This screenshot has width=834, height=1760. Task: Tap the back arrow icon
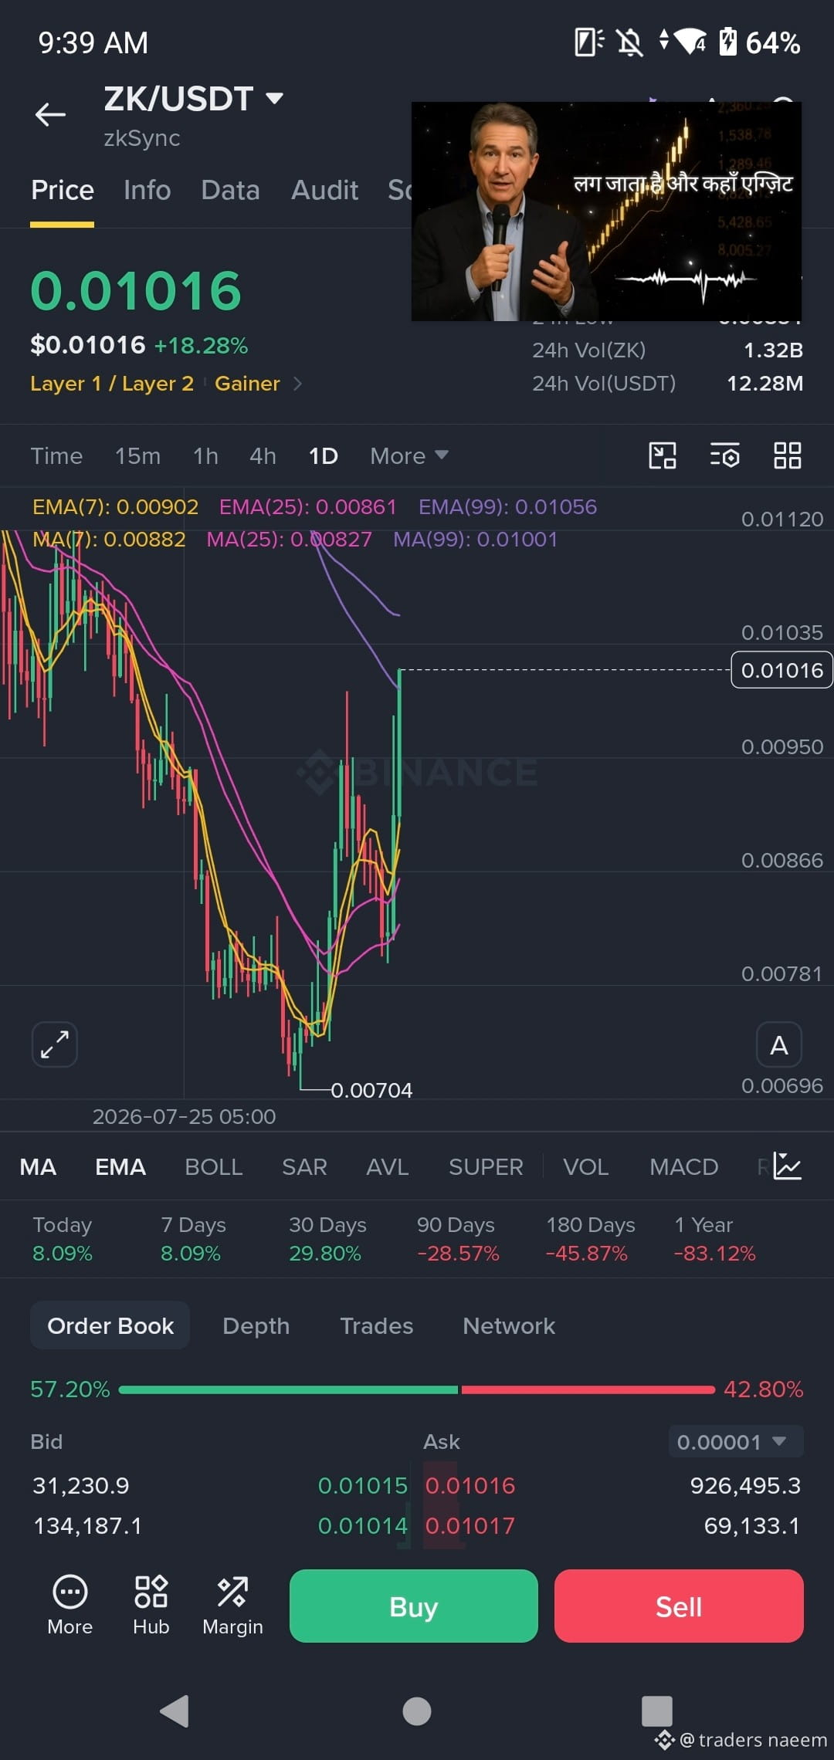pyautogui.click(x=51, y=114)
